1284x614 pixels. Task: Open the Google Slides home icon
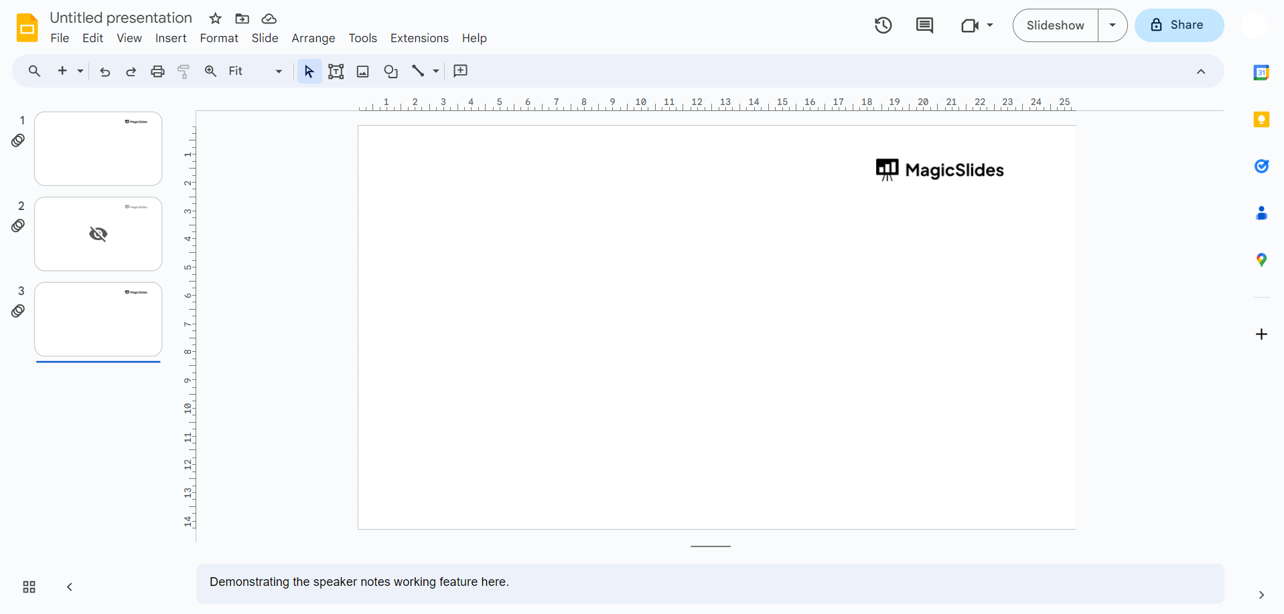(x=27, y=27)
